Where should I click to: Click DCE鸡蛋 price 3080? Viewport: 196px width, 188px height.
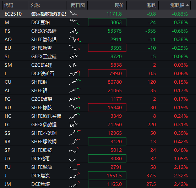[x=107, y=159]
